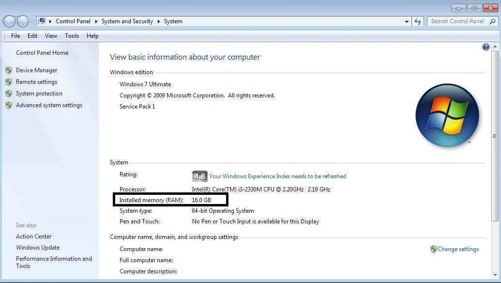Click the vertical scrollbar thumb

[x=495, y=136]
